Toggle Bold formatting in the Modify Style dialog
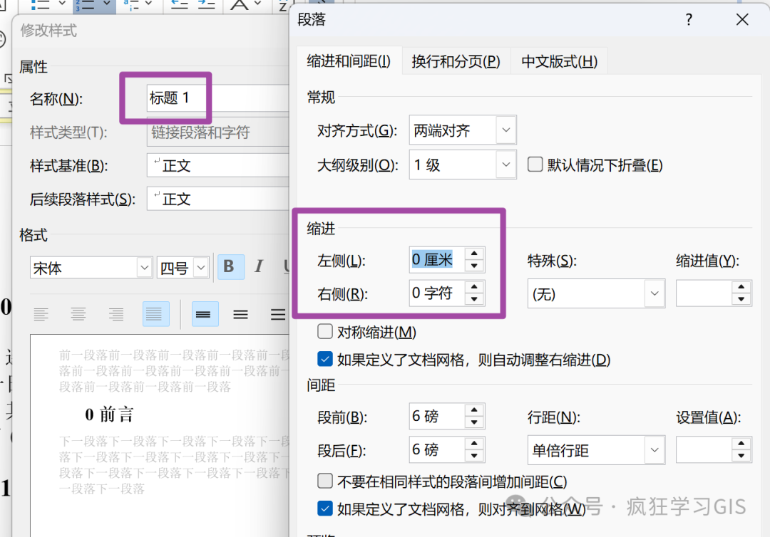The height and width of the screenshot is (537, 770). click(x=230, y=266)
